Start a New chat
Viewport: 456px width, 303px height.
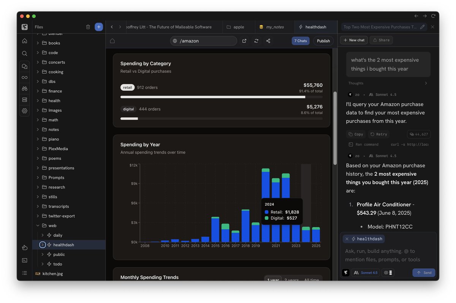(354, 40)
